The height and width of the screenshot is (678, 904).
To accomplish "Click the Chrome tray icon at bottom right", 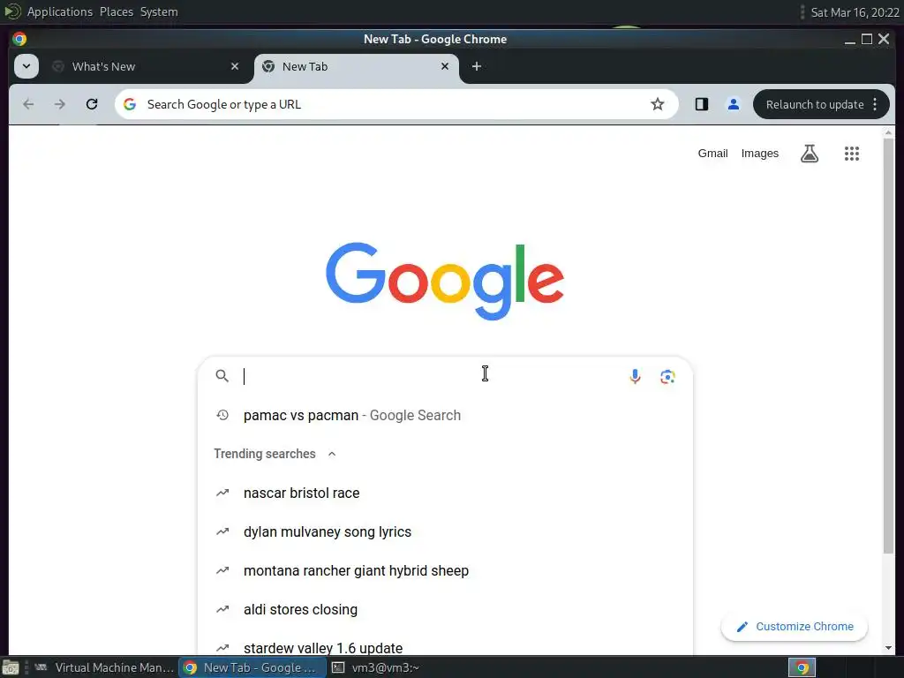I will (802, 667).
